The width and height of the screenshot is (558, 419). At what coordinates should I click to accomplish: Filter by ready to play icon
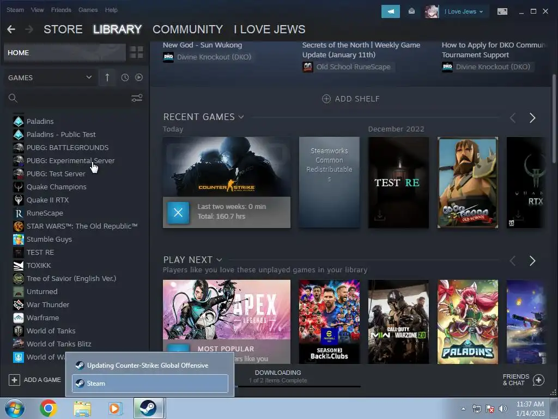click(139, 77)
